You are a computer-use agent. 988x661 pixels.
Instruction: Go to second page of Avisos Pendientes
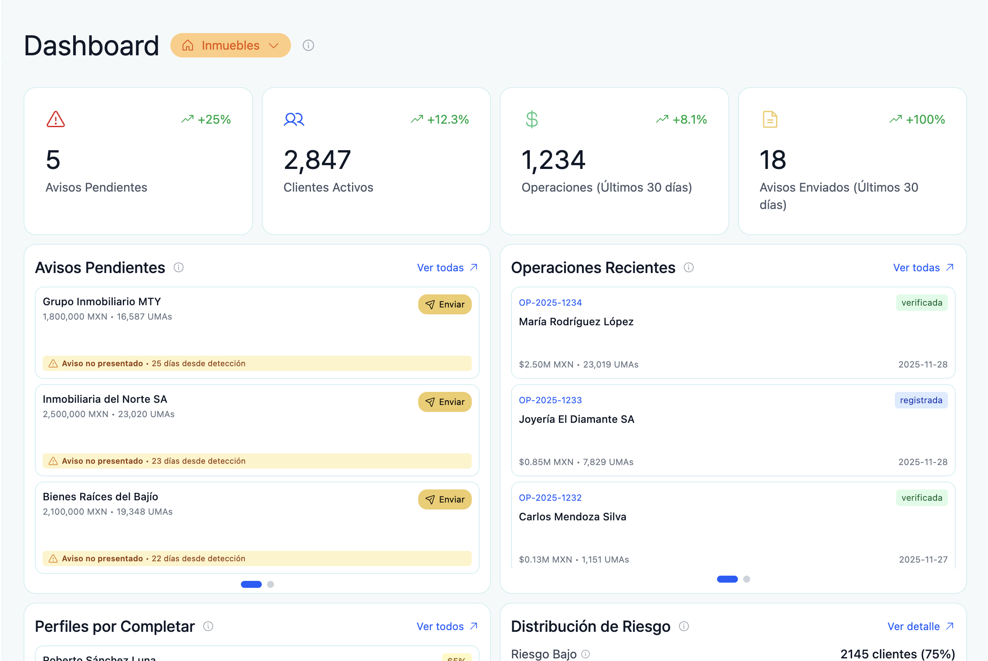[x=271, y=584]
